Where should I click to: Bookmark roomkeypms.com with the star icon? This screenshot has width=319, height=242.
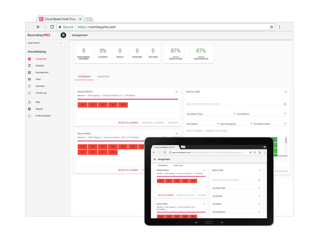click(x=271, y=27)
